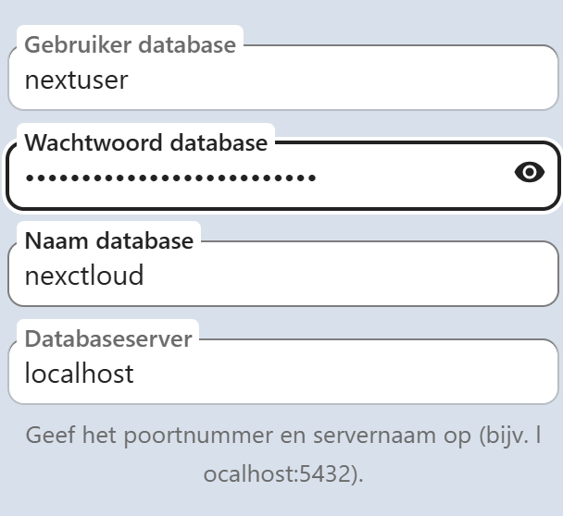Click the "Databaseserver" field label
Image resolution: width=563 pixels, height=516 pixels.
pos(108,338)
